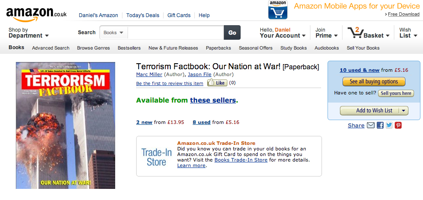Expand the Add to Wish List arrow
423x200 pixels.
403,111
